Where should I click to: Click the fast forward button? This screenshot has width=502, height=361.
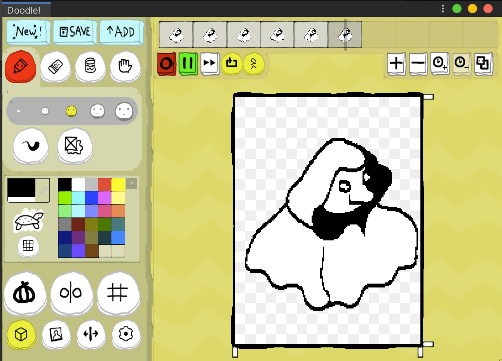point(210,63)
